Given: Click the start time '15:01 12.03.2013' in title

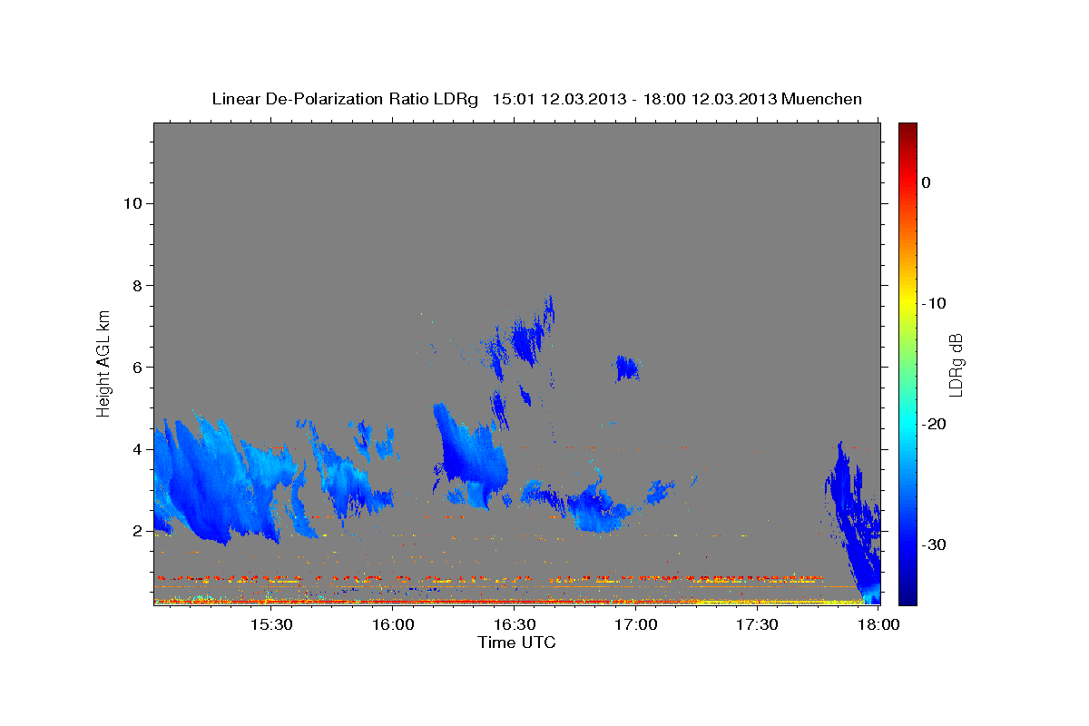Looking at the screenshot, I should point(559,99).
